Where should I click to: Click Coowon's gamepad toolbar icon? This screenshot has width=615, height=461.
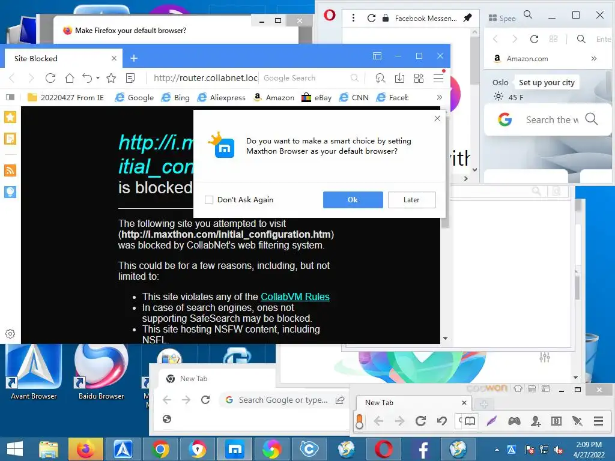coord(514,421)
